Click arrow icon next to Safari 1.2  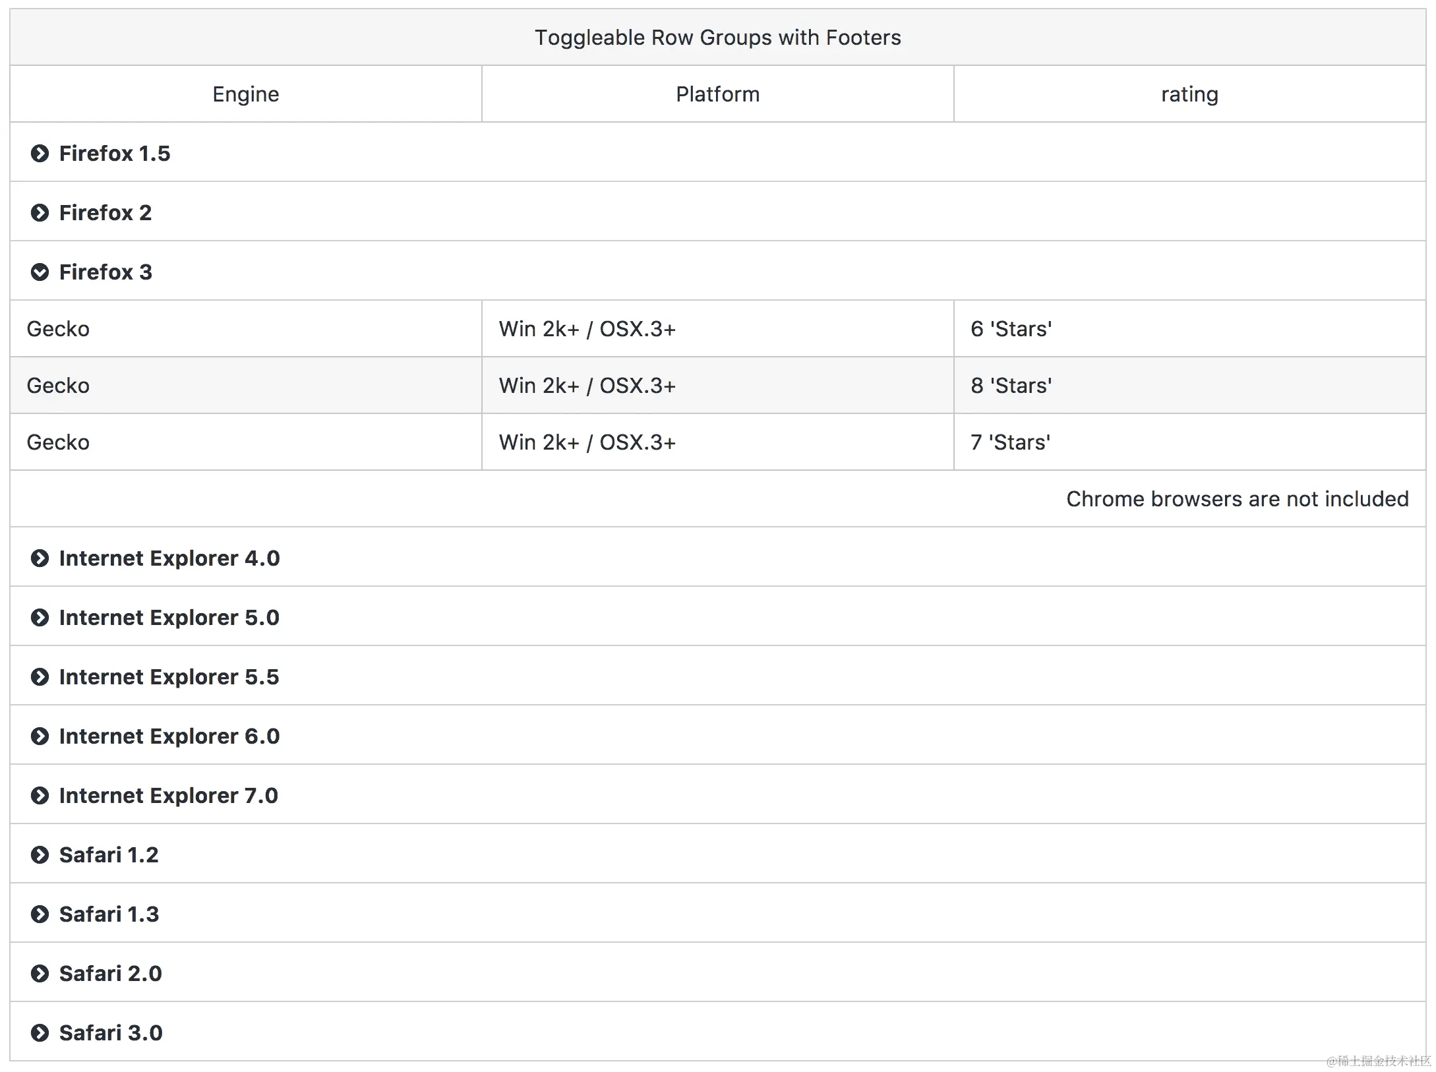click(x=40, y=855)
